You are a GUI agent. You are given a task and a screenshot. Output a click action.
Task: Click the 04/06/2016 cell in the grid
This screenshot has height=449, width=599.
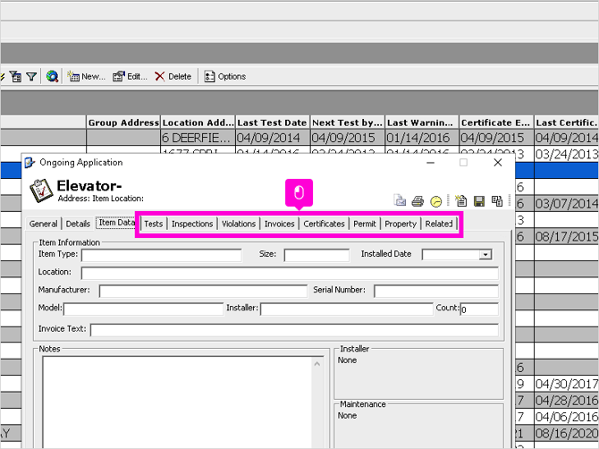567,417
